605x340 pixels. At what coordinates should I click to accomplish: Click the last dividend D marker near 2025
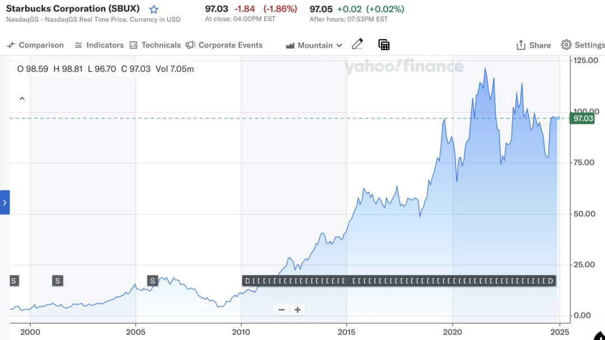pos(551,281)
